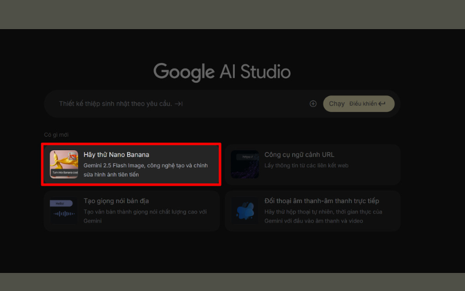This screenshot has width=465, height=291.
Task: Click the tab arrow icon after placeholder text
Action: coord(180,104)
